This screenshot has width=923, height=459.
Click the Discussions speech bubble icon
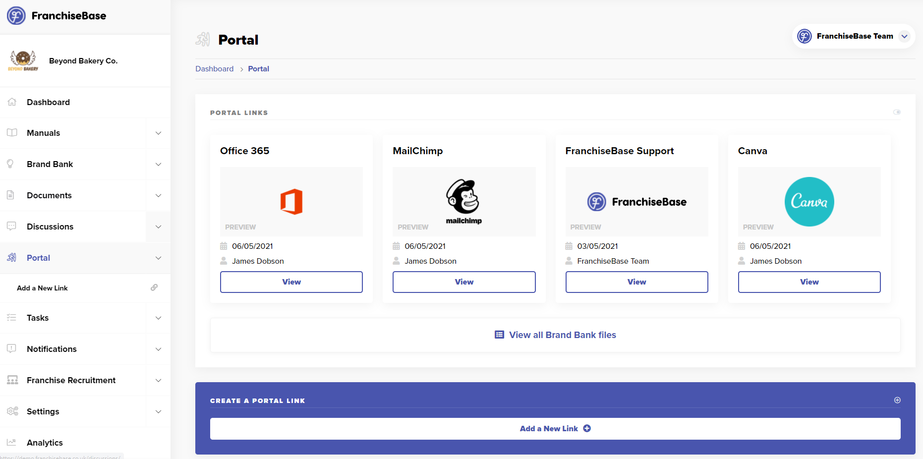click(11, 226)
